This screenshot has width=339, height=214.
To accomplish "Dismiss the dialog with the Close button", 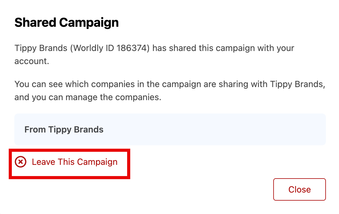I will coord(299,189).
